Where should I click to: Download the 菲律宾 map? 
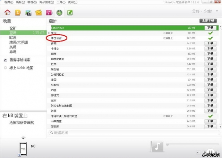coord(211,95)
